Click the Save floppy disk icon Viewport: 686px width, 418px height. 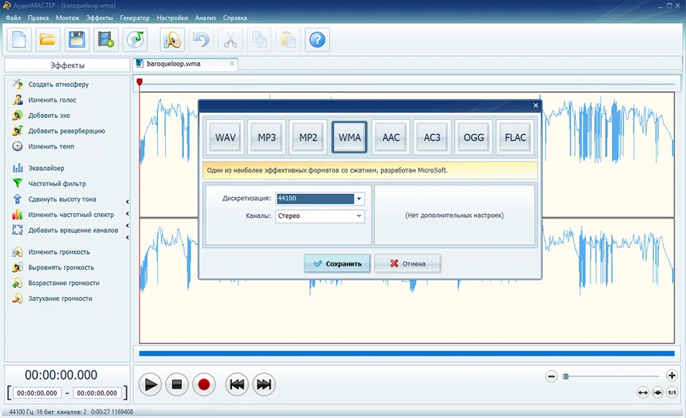coord(77,40)
